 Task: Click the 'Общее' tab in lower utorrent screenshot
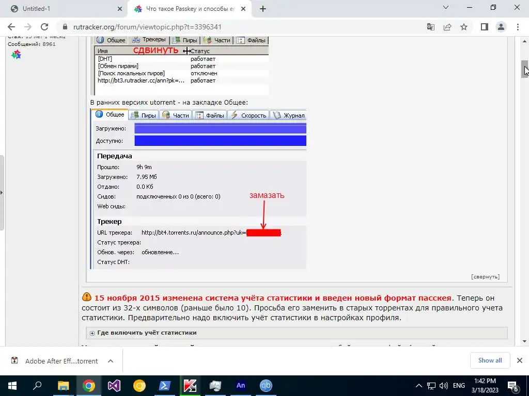tap(110, 114)
